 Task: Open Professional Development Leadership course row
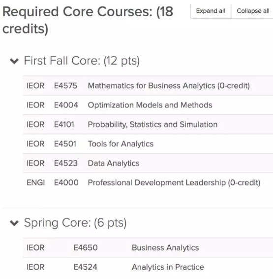click(148, 183)
